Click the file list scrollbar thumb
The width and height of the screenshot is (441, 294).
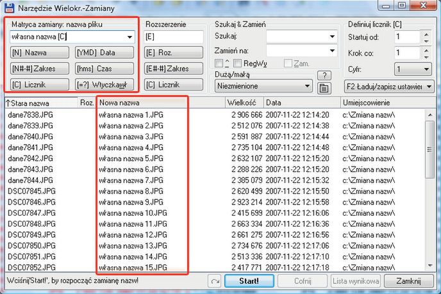click(429, 150)
